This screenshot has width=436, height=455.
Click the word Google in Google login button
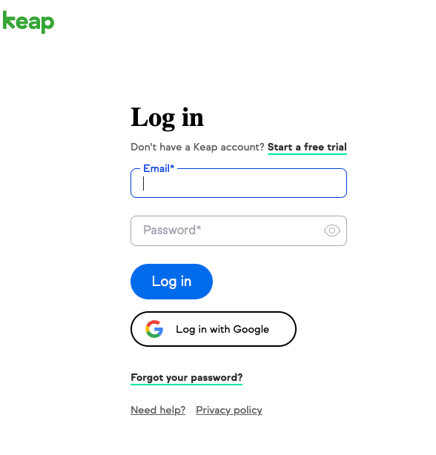click(251, 330)
